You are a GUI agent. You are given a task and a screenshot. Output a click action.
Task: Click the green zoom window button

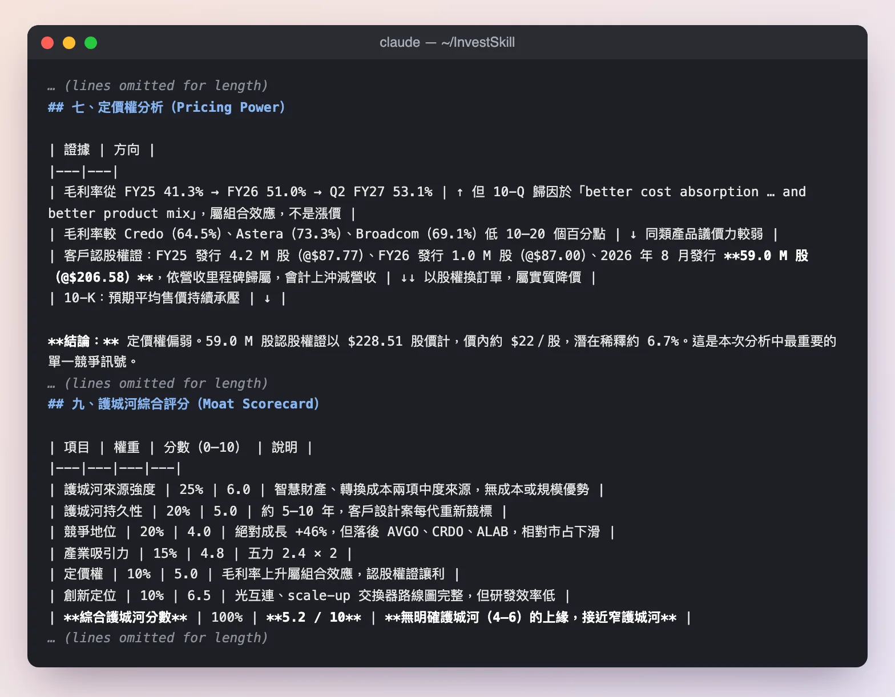pos(91,43)
